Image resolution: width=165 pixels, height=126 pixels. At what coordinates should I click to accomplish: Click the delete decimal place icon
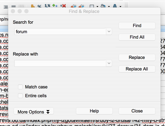click(63, 6)
